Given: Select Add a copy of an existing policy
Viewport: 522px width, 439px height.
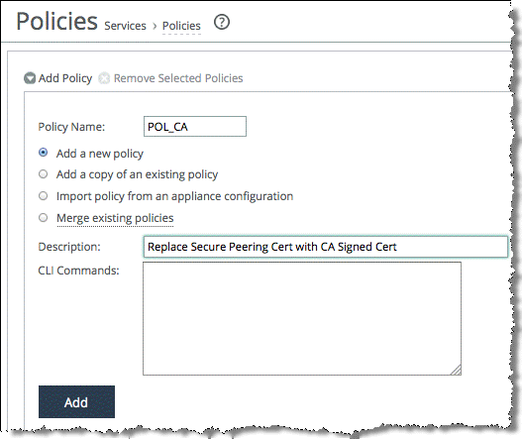Looking at the screenshot, I should (43, 173).
